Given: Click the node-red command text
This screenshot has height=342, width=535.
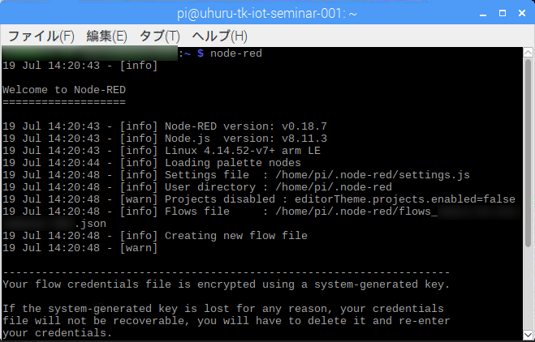Looking at the screenshot, I should pos(235,53).
